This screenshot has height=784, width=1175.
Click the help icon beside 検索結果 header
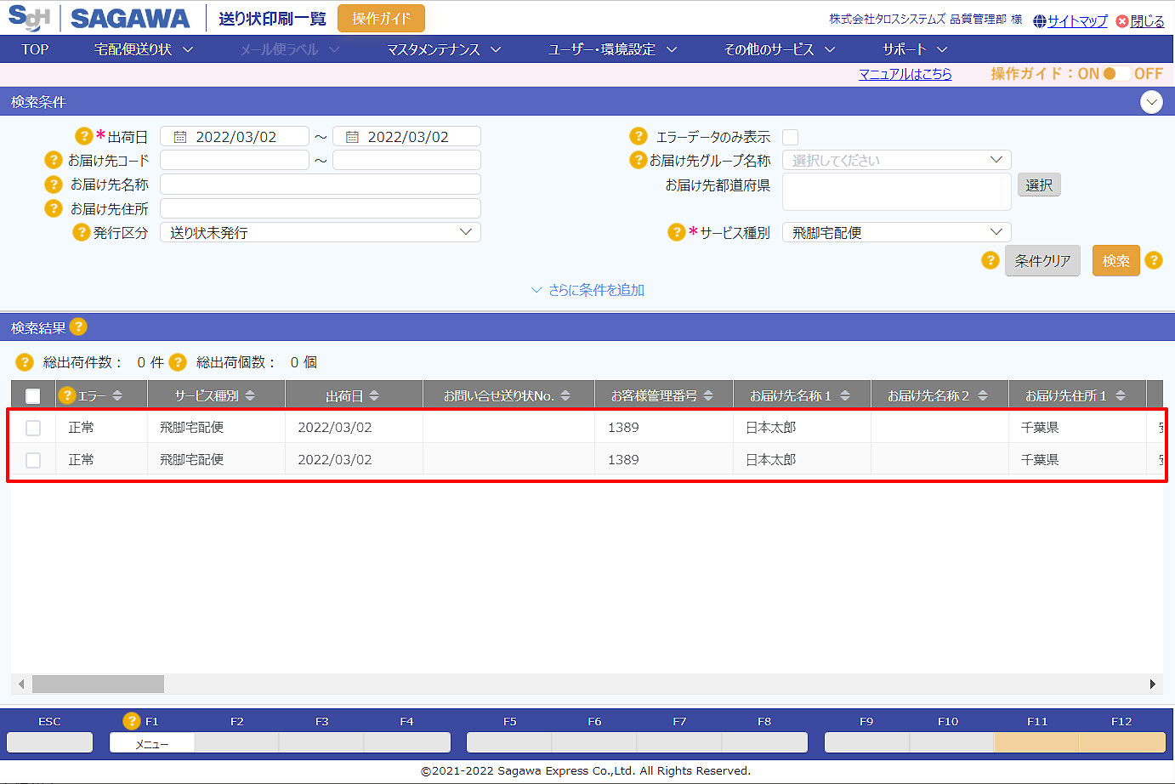78,327
